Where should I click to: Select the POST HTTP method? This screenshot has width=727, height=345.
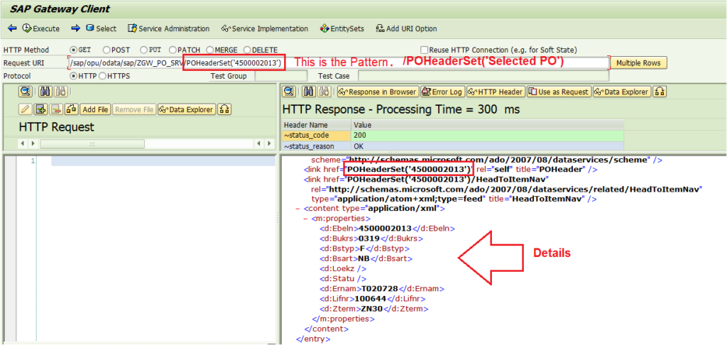[x=106, y=50]
